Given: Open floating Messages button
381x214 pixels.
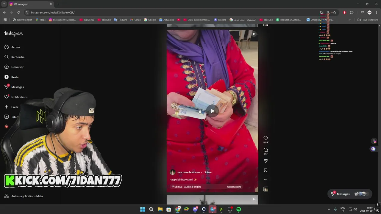Looking at the screenshot, I should point(349,194).
